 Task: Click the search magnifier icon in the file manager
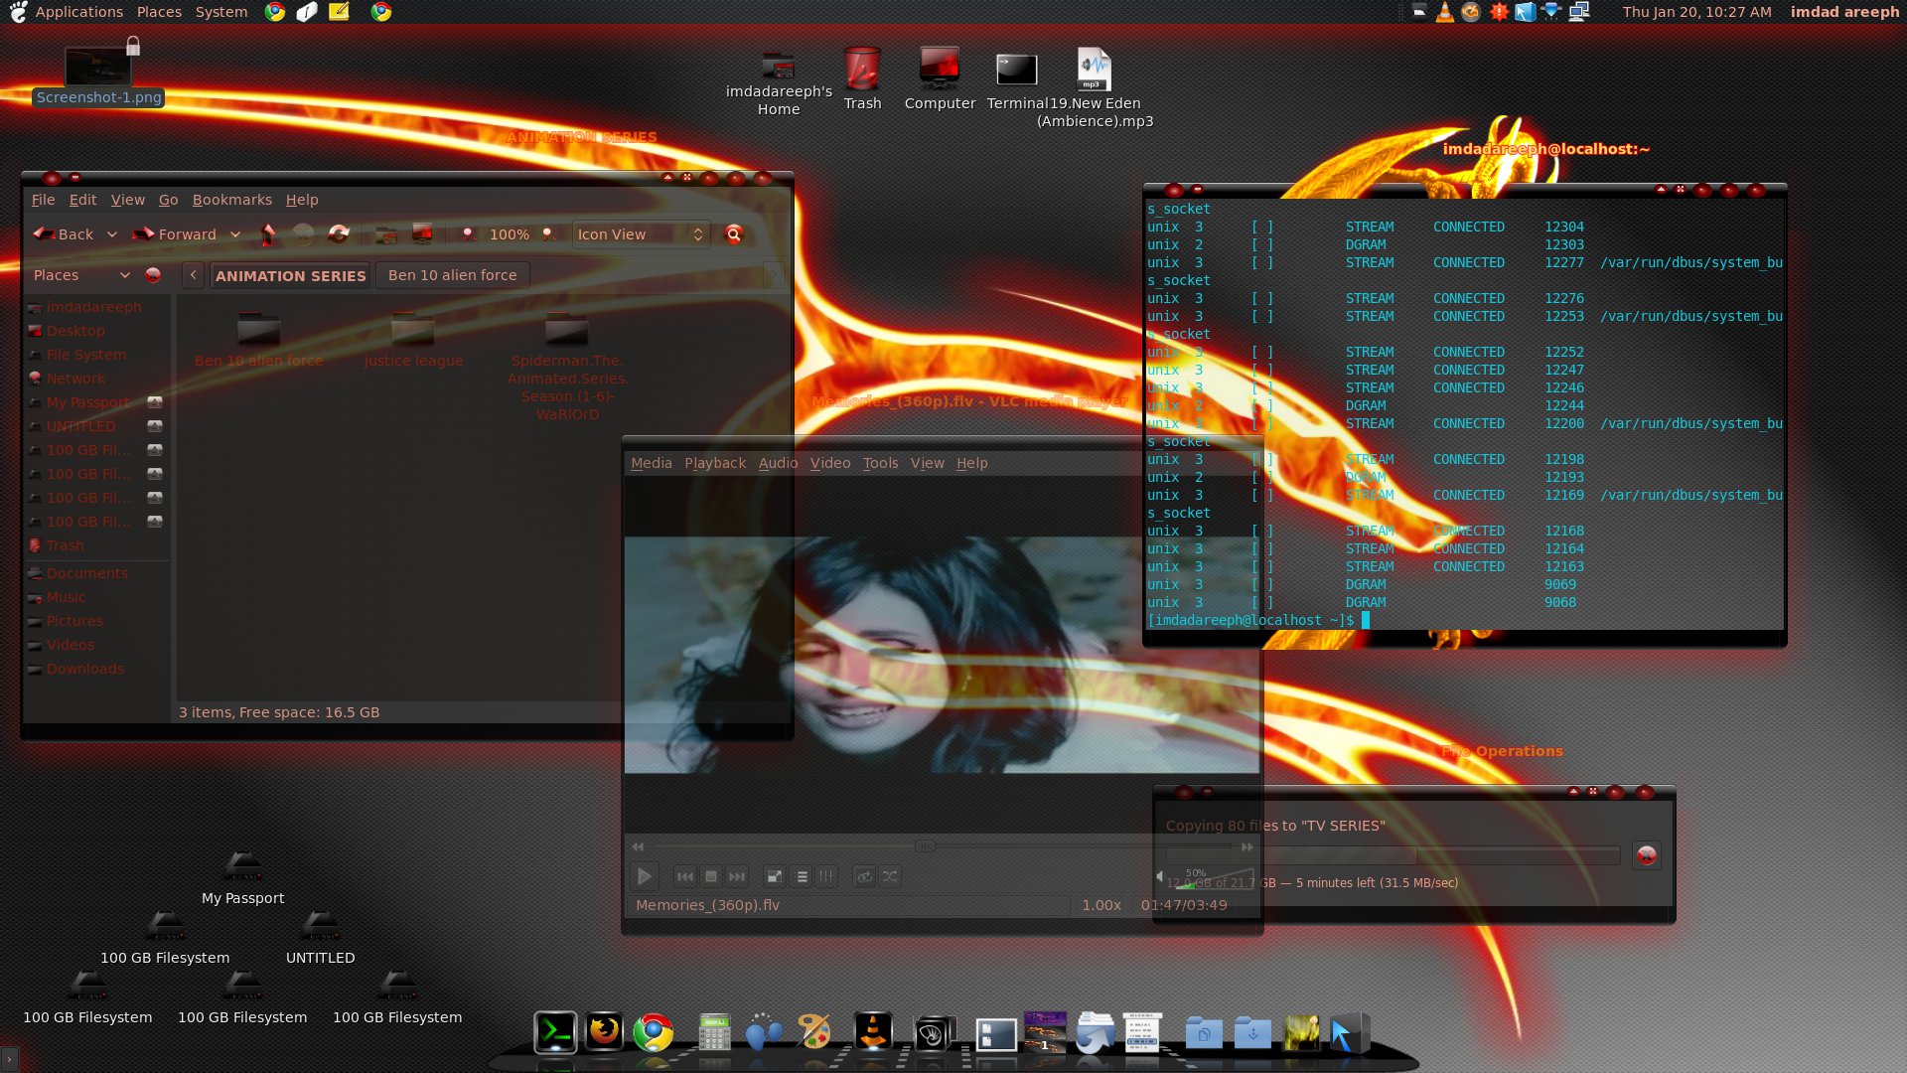point(734,234)
